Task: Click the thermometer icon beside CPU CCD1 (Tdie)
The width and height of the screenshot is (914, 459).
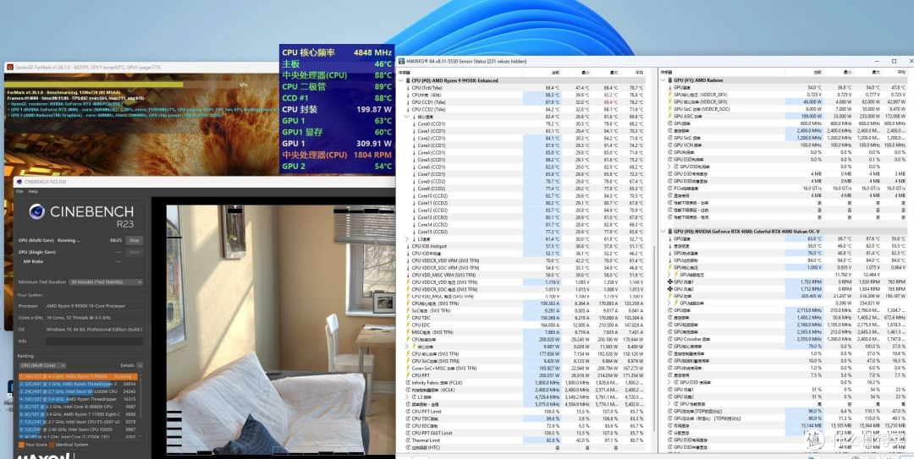Action: 407,102
